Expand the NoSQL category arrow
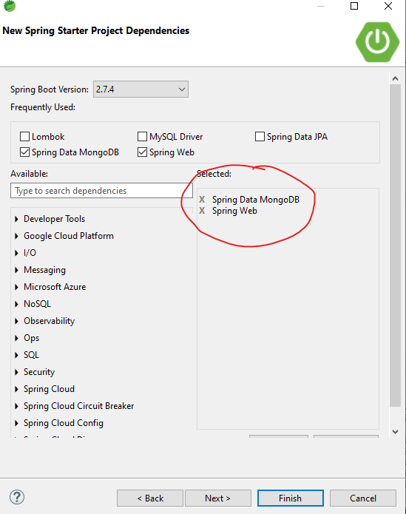The height and width of the screenshot is (514, 406). coord(16,304)
